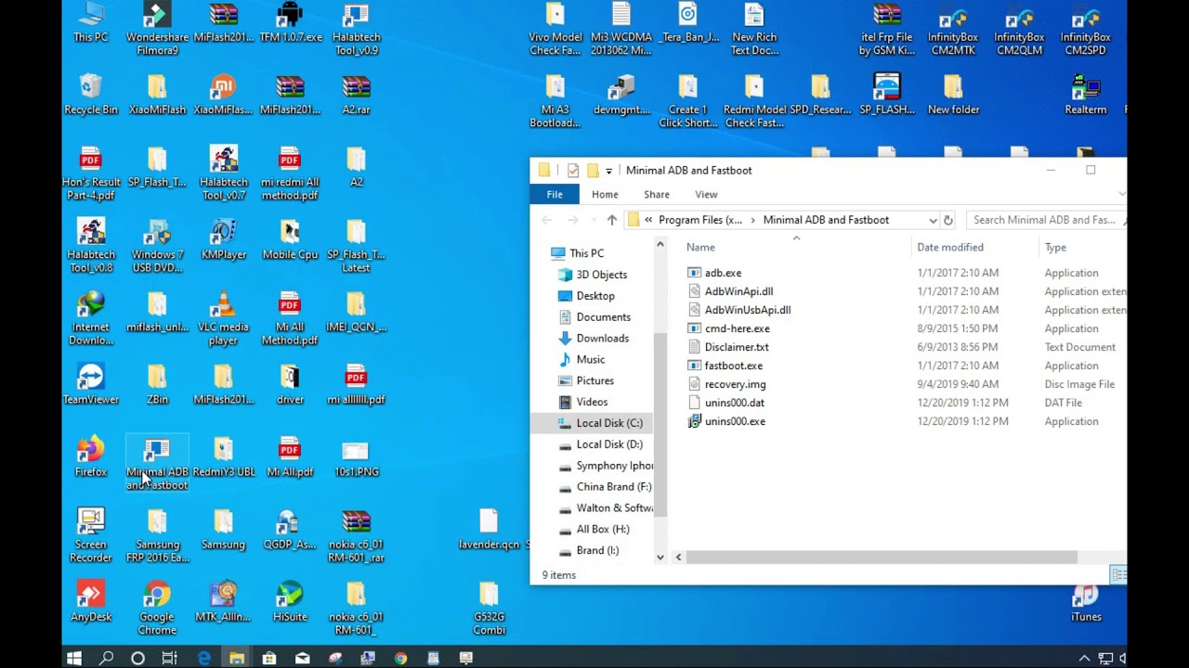Select the Disclaimer.txt document
1189x668 pixels.
coord(737,347)
